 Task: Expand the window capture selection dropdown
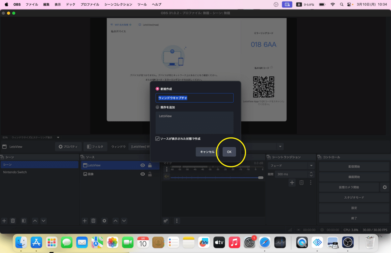click(x=280, y=146)
